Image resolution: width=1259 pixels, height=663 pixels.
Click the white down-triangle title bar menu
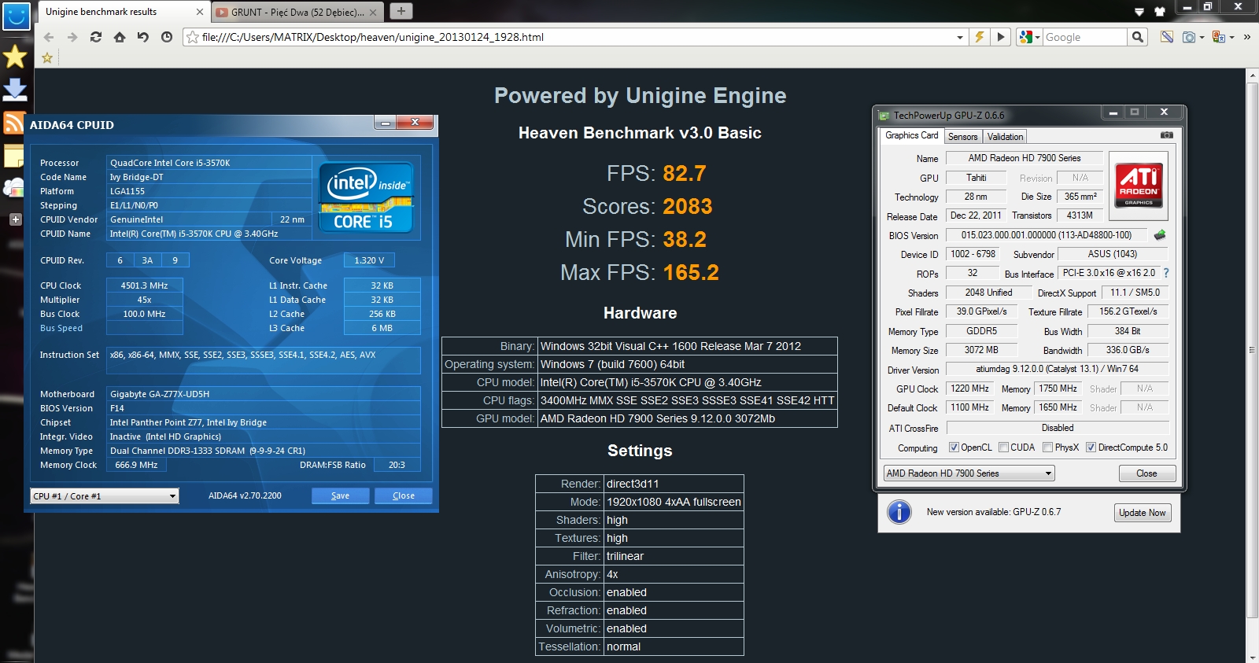pos(1139,12)
